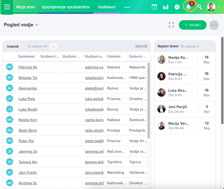Refresh the Imenik records list
Image resolution: width=224 pixels, height=189 pixels.
54,47
